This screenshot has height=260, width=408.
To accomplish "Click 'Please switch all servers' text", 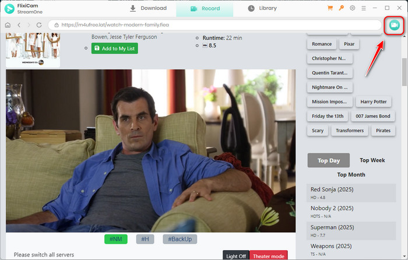I will click(44, 255).
